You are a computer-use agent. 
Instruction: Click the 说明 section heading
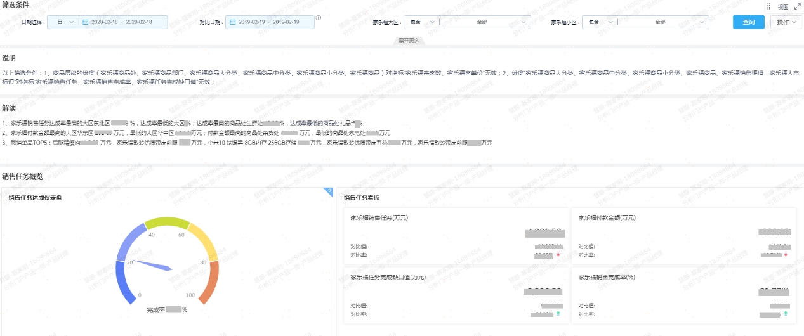tap(9, 58)
